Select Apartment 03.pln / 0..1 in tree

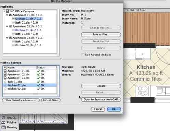coord(27,38)
